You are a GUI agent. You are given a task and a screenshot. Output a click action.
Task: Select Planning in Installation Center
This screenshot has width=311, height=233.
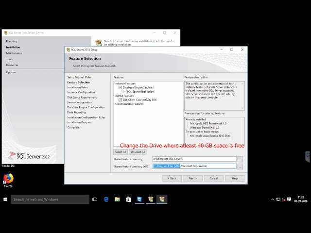tap(11, 41)
